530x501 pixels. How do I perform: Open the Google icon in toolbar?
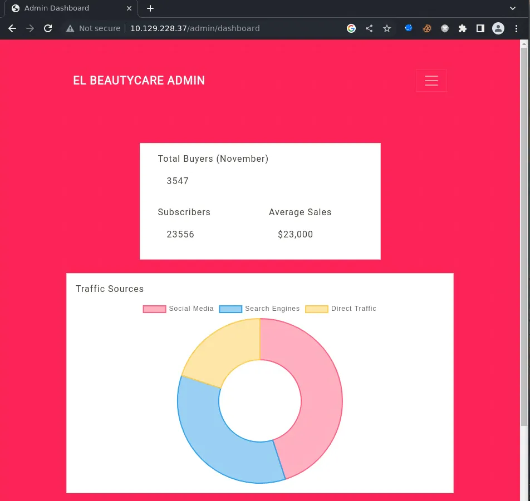(351, 28)
